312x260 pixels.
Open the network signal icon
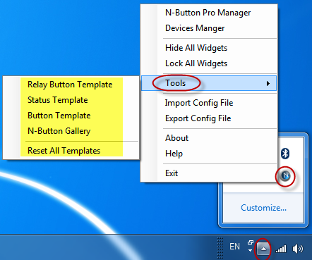[x=281, y=249]
